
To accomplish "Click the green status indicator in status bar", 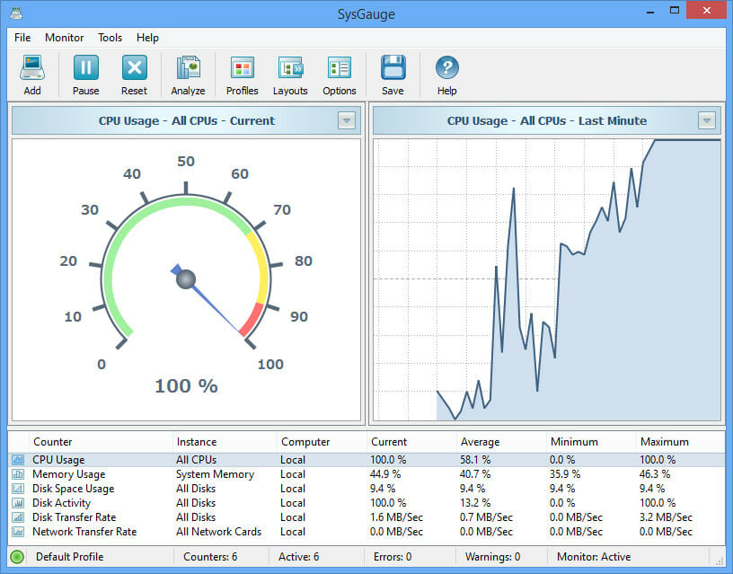I will pyautogui.click(x=17, y=557).
